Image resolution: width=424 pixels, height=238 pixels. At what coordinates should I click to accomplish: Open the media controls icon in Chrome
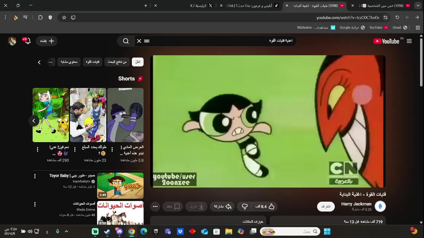[x=26, y=18]
